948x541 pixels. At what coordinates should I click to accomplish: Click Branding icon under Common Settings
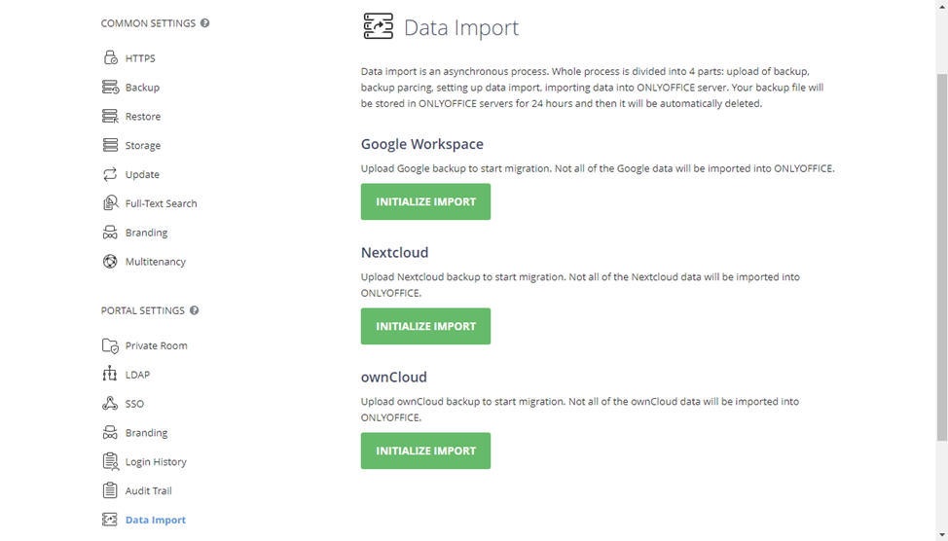pos(110,233)
